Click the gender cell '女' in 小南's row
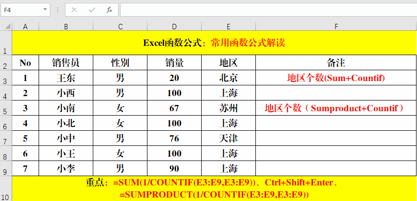The image size is (417, 201). (x=120, y=108)
